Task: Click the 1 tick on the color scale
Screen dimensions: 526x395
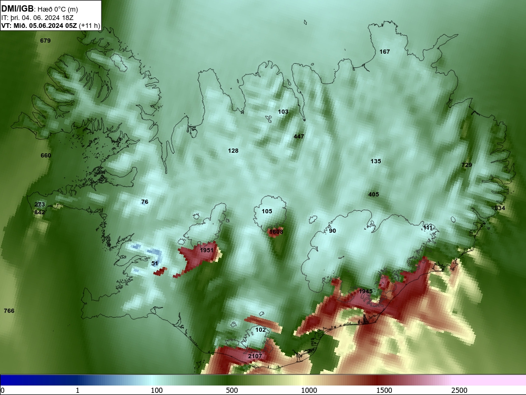Action: tap(77, 390)
